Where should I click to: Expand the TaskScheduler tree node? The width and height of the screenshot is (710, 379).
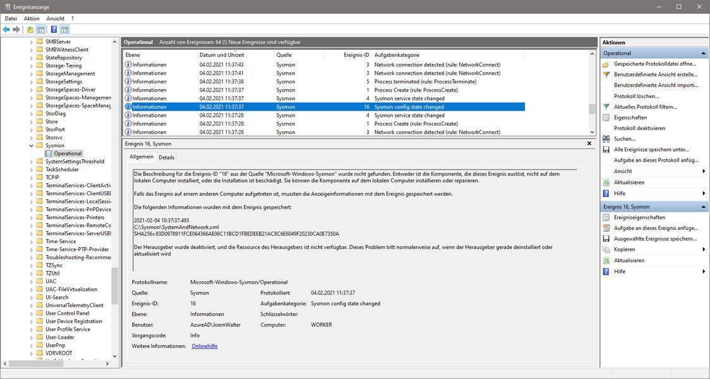(32, 169)
